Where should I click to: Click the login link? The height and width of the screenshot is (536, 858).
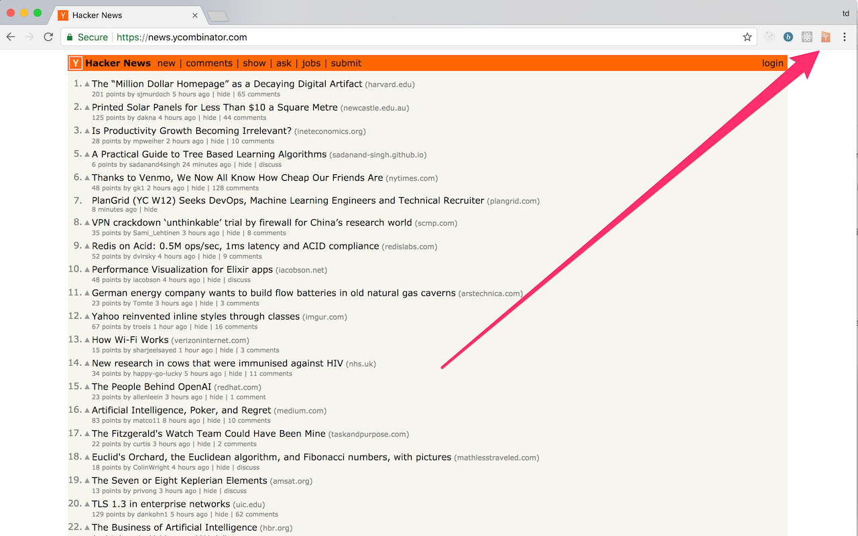coord(772,63)
